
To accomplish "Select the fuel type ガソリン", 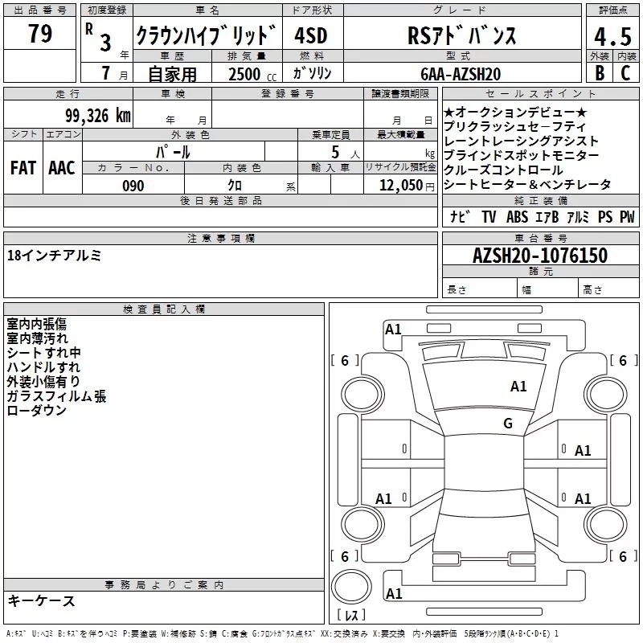I will tap(312, 73).
